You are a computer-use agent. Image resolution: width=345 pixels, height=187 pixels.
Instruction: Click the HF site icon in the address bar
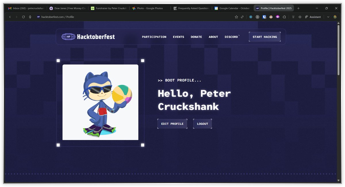pyautogui.click(x=38, y=17)
